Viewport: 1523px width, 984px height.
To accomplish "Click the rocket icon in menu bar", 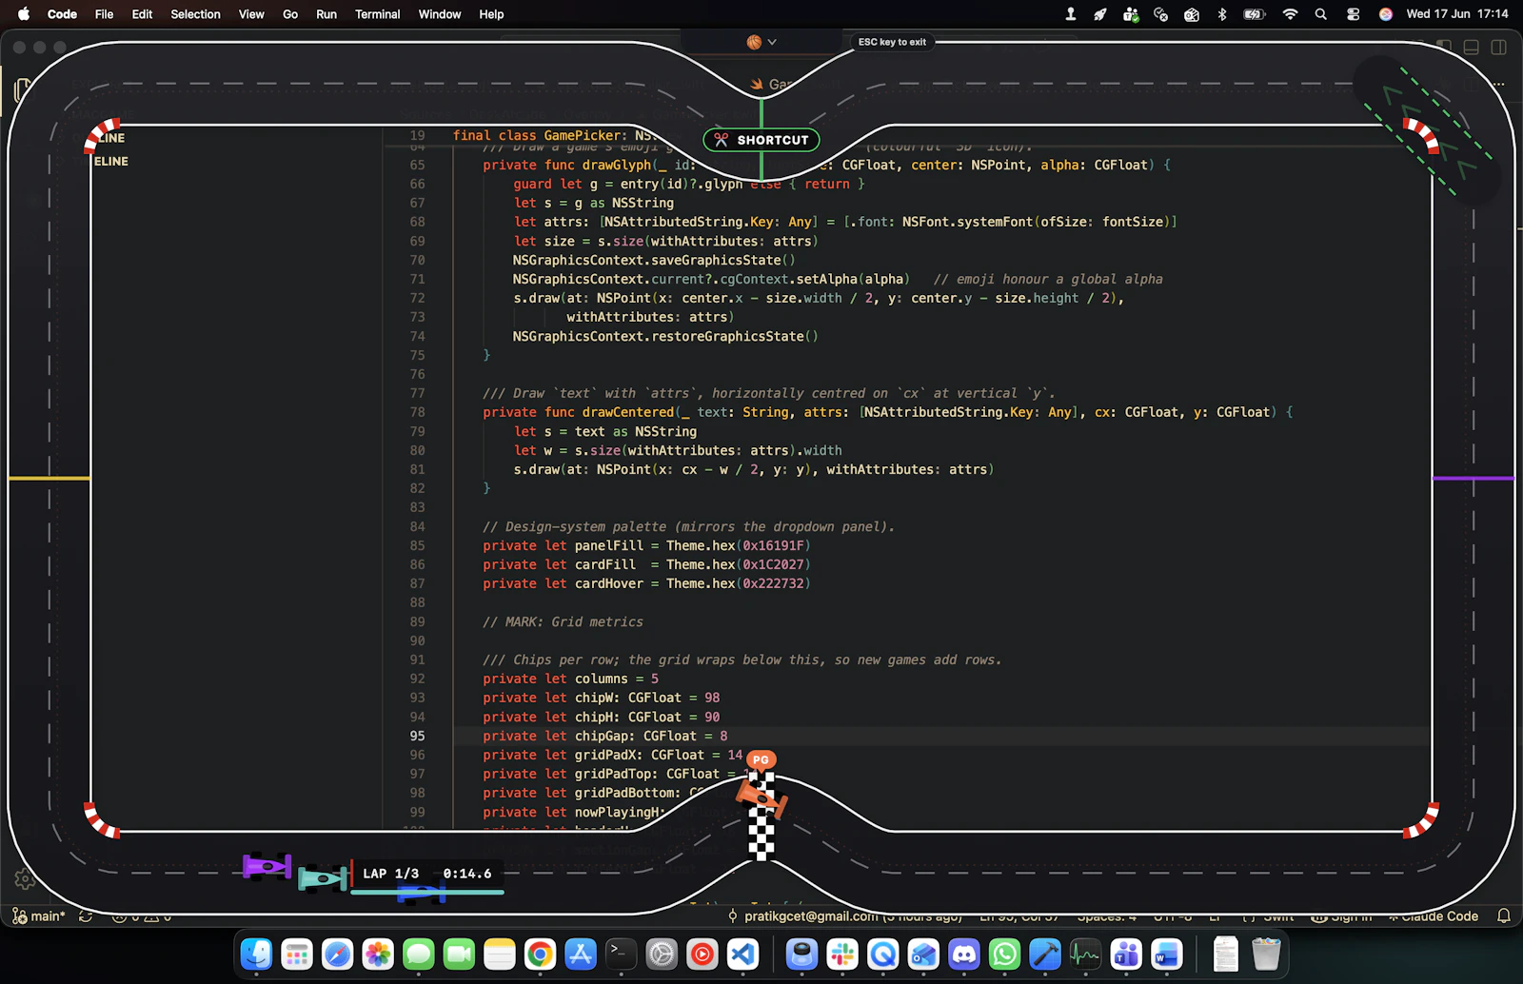I will (x=1100, y=14).
